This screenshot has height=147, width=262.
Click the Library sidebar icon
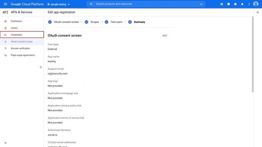click(x=5, y=28)
